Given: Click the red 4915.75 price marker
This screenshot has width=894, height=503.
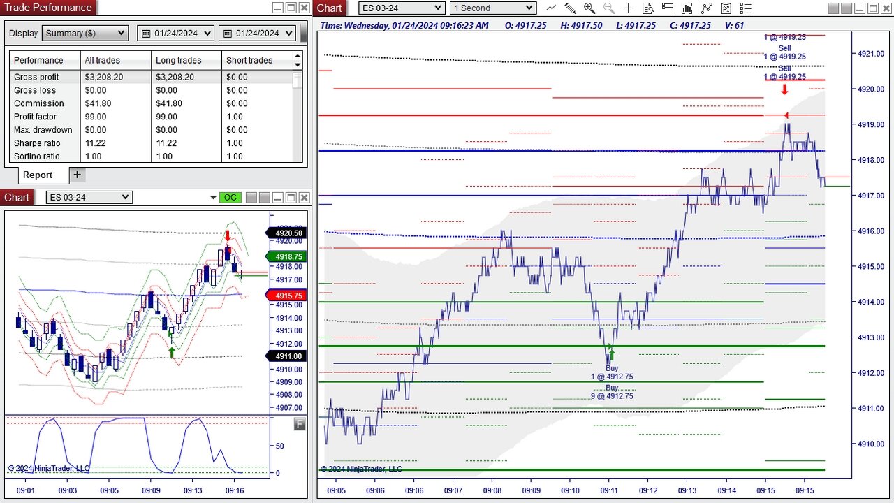Looking at the screenshot, I should (286, 296).
